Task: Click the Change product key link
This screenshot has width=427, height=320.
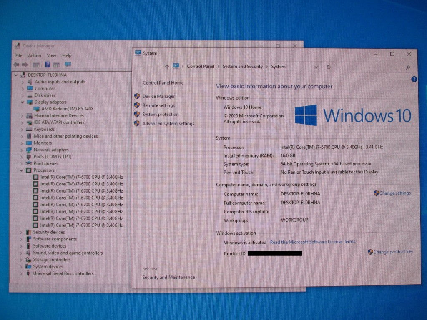Action: click(393, 252)
